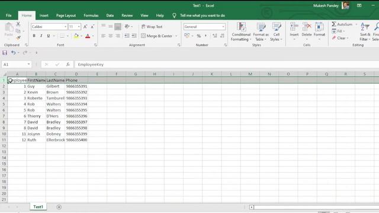Open Font group dialog launcher

click(x=95, y=45)
